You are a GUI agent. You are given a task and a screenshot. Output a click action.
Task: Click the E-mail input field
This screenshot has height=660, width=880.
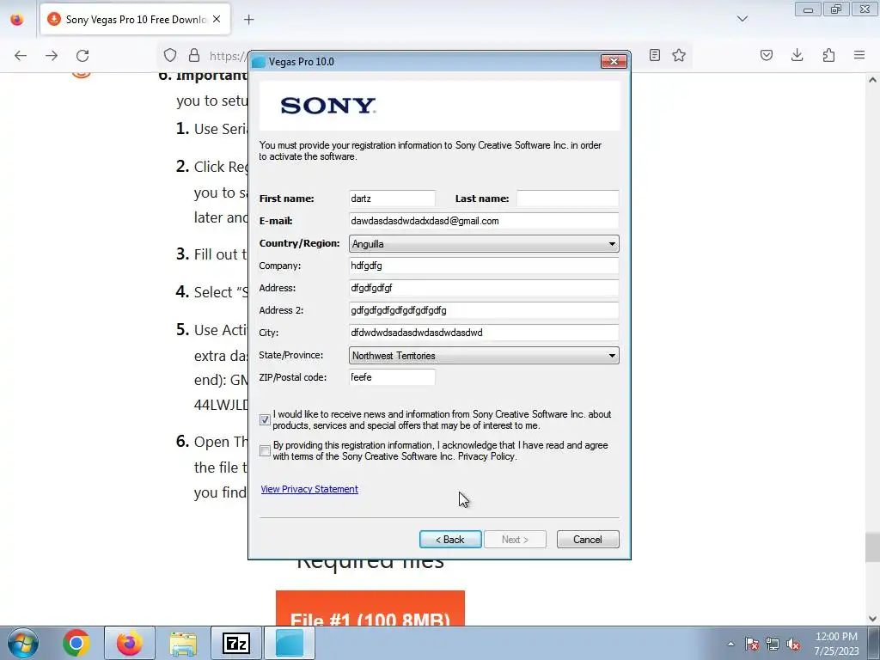(484, 221)
